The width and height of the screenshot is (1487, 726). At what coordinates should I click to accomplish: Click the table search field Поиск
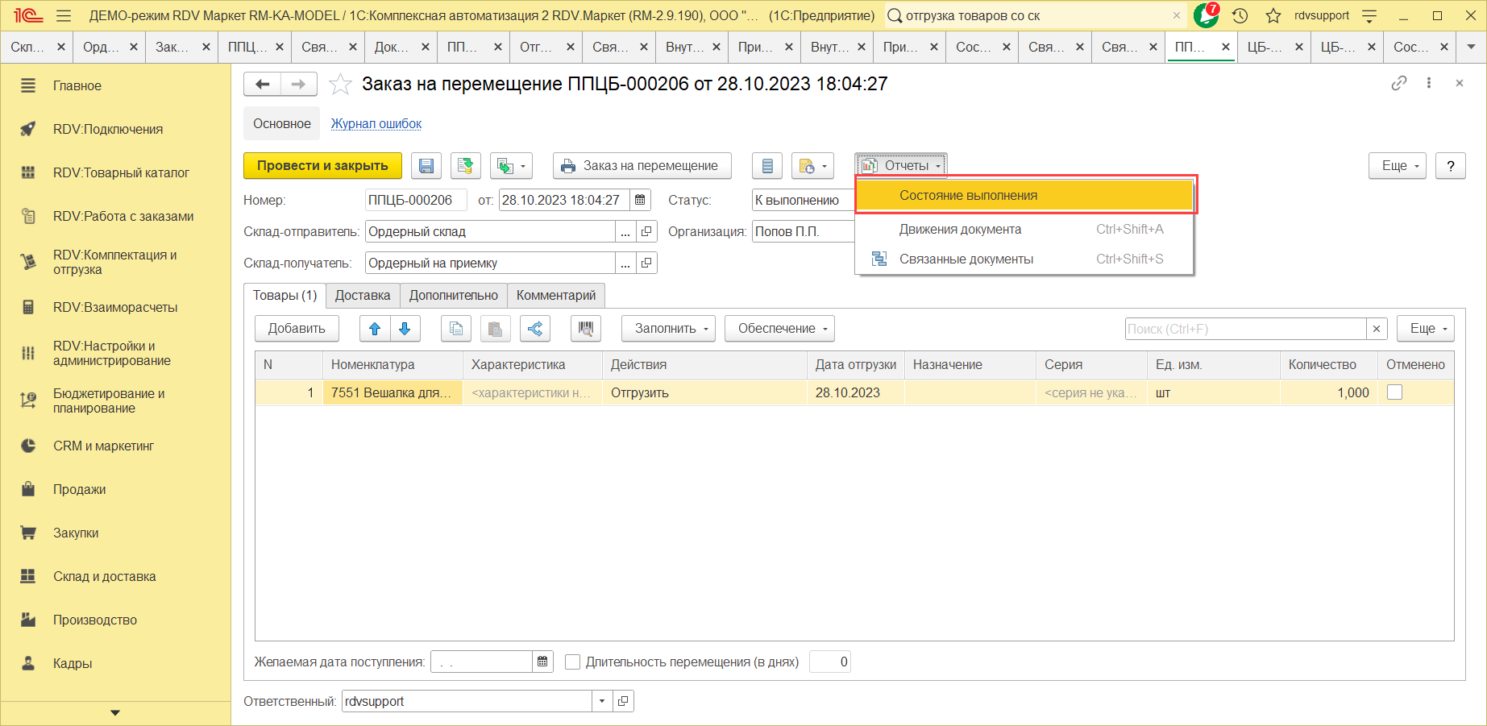point(1244,329)
